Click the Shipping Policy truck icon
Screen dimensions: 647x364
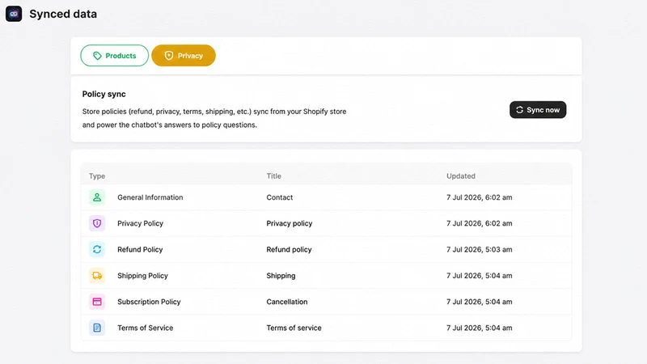[x=97, y=276]
